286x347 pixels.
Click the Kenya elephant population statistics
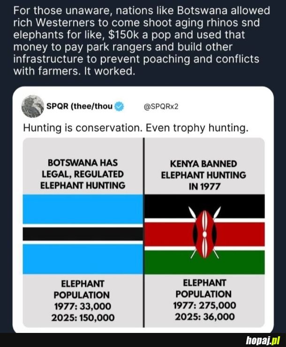click(205, 300)
